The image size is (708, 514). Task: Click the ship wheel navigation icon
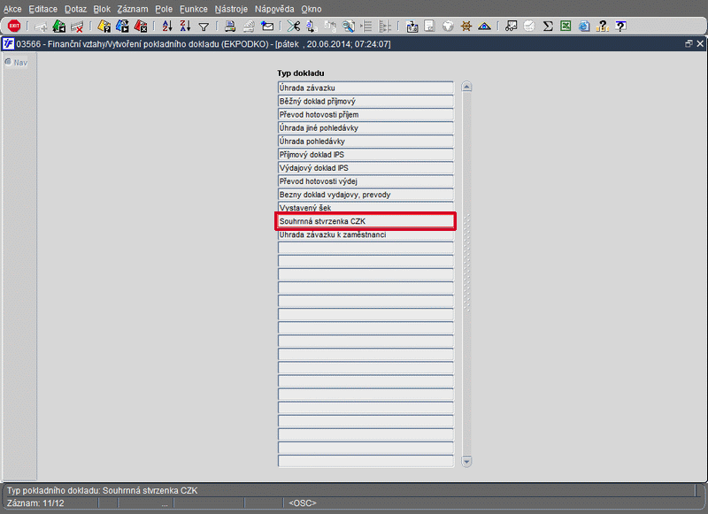466,27
